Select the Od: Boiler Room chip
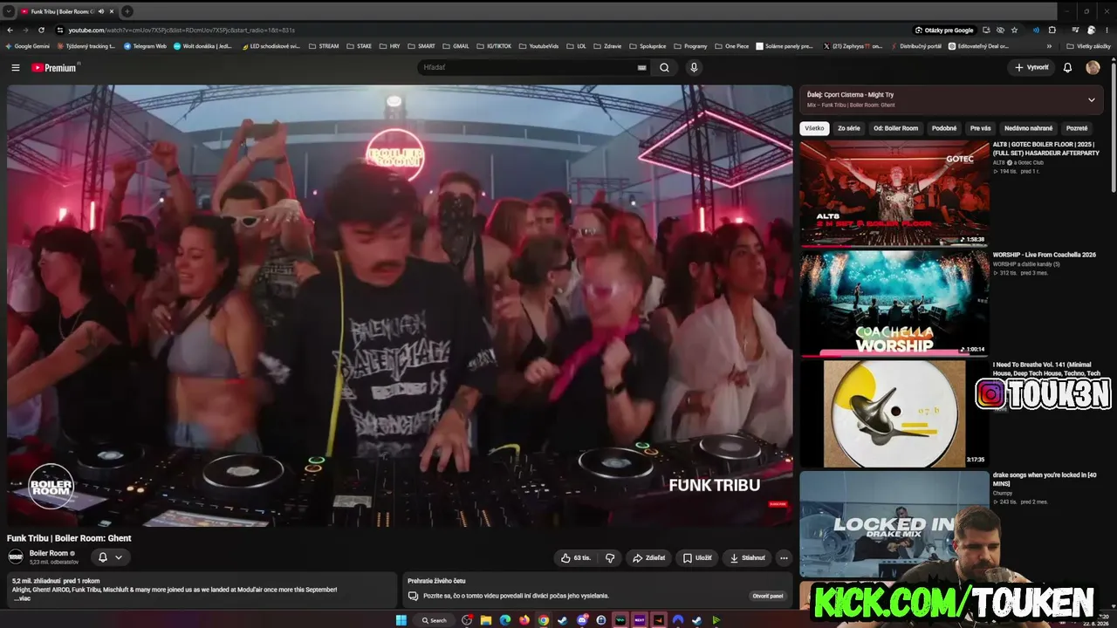This screenshot has width=1117, height=628. click(895, 128)
